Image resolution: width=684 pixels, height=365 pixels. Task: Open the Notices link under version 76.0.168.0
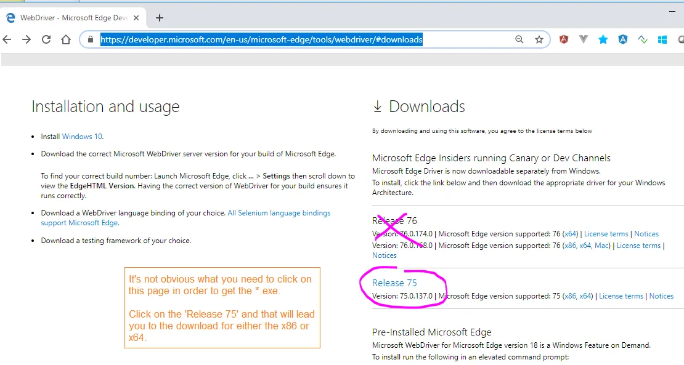[x=385, y=255]
